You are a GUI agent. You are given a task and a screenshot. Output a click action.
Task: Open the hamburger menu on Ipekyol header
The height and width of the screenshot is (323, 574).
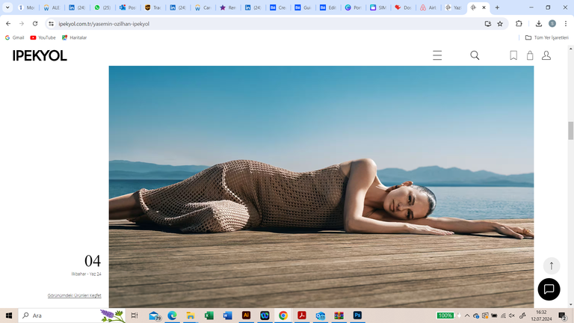pyautogui.click(x=437, y=55)
